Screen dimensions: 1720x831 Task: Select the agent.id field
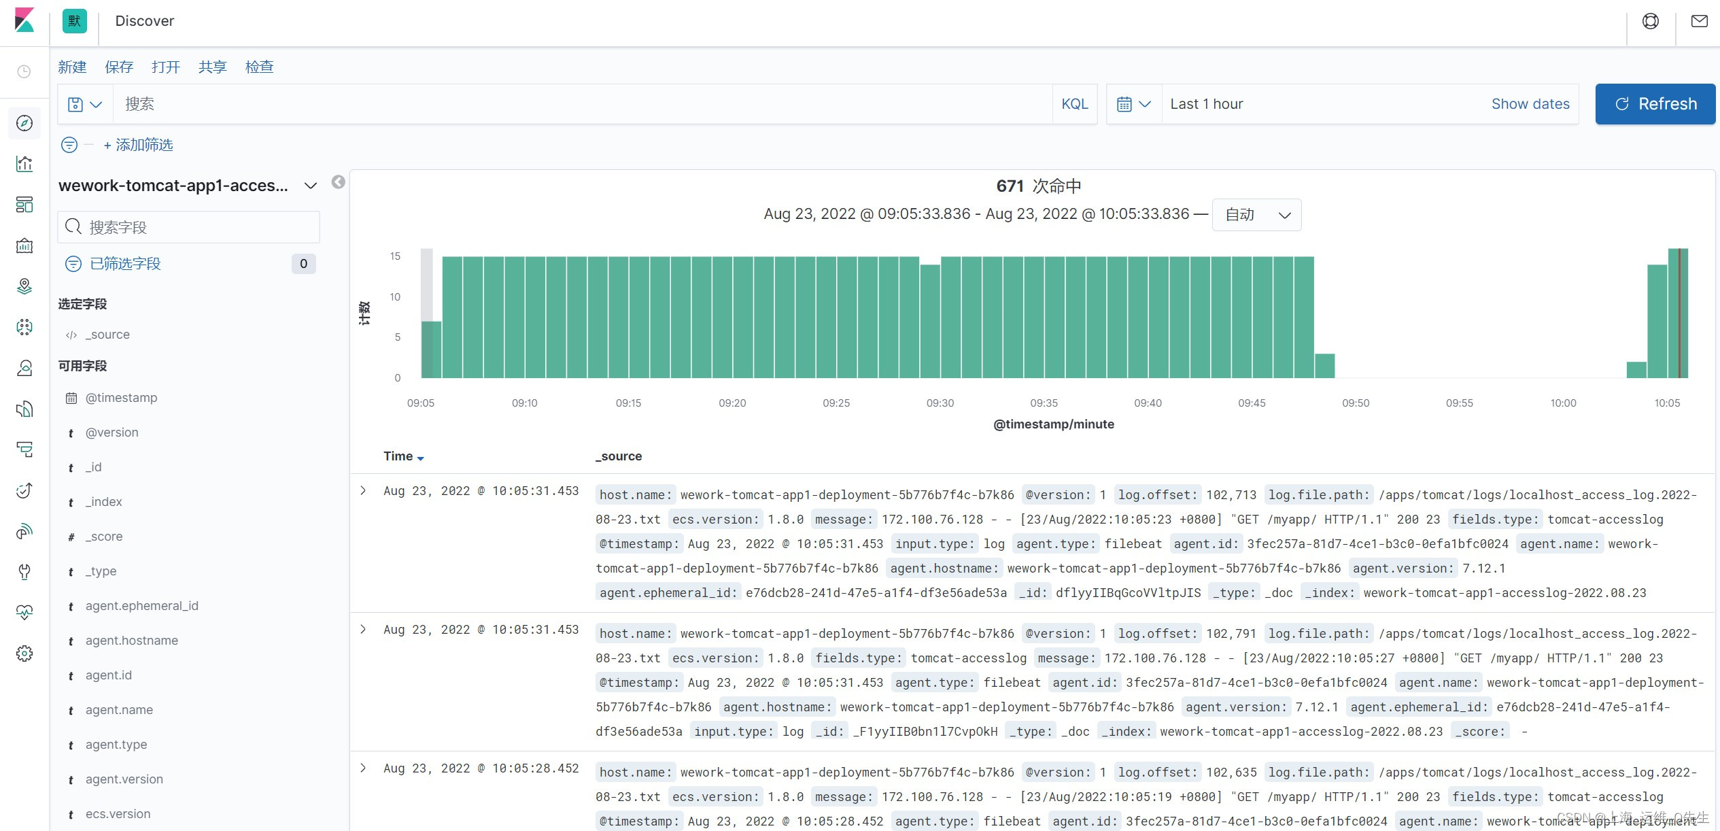[x=109, y=675]
